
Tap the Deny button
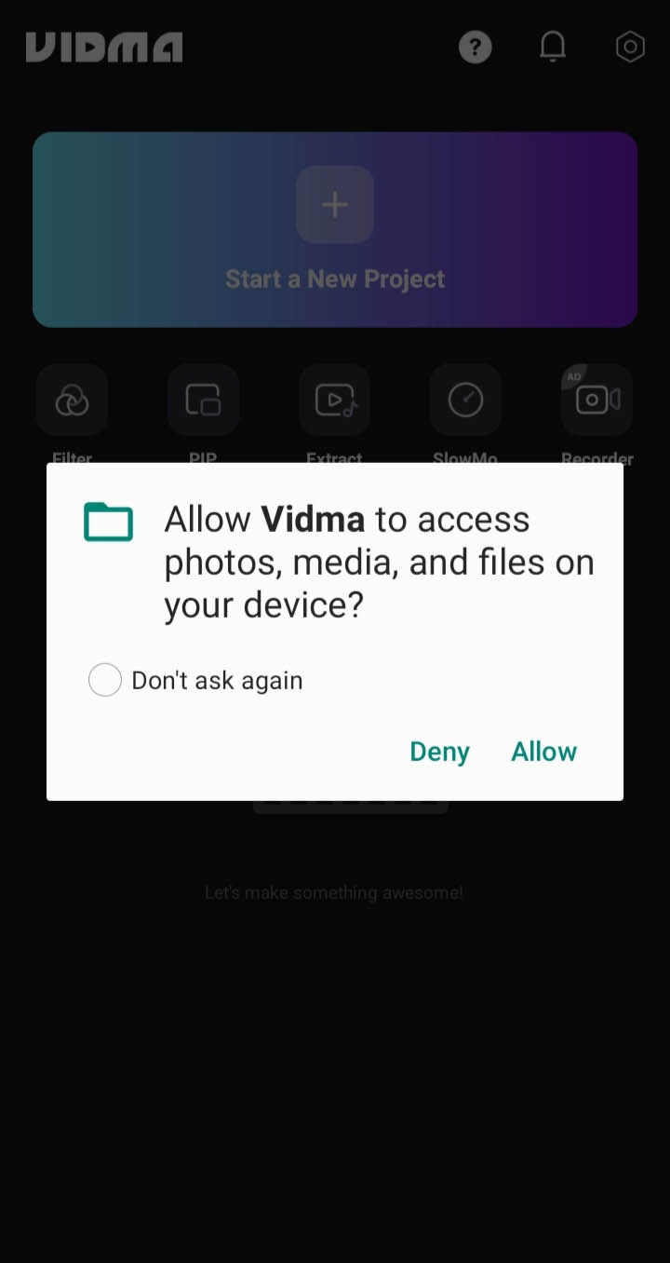[439, 752]
